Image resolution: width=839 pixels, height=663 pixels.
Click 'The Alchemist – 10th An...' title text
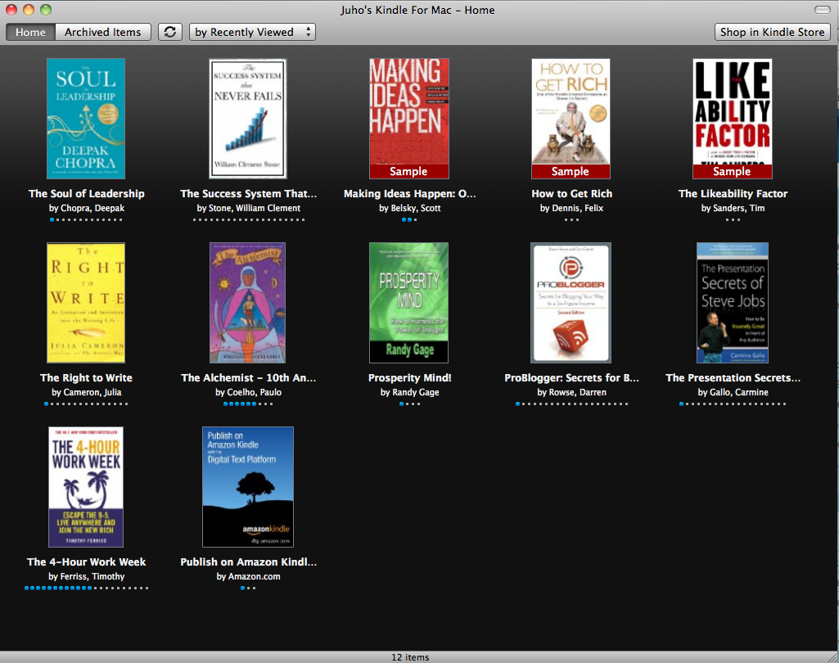coord(248,378)
